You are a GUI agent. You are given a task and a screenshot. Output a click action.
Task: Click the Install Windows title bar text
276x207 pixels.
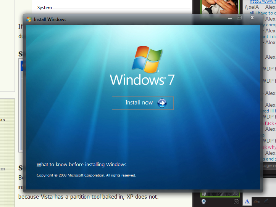pyautogui.click(x=50, y=19)
